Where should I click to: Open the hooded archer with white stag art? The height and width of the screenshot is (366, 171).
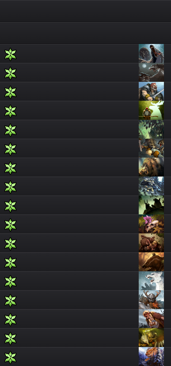(x=151, y=110)
